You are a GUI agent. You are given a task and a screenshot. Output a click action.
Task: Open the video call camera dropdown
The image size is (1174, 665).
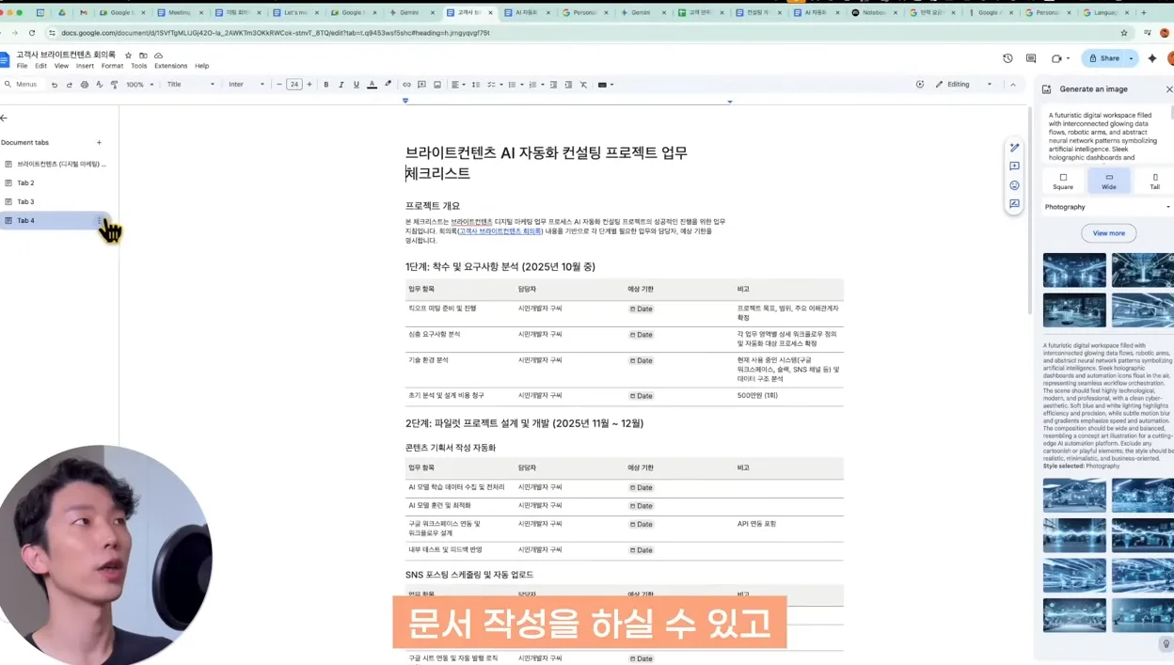[x=1061, y=58]
